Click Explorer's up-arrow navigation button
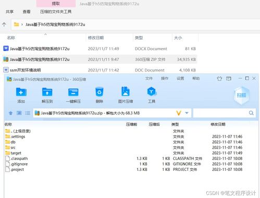This screenshot has width=260, height=198. pyautogui.click(x=4, y=24)
